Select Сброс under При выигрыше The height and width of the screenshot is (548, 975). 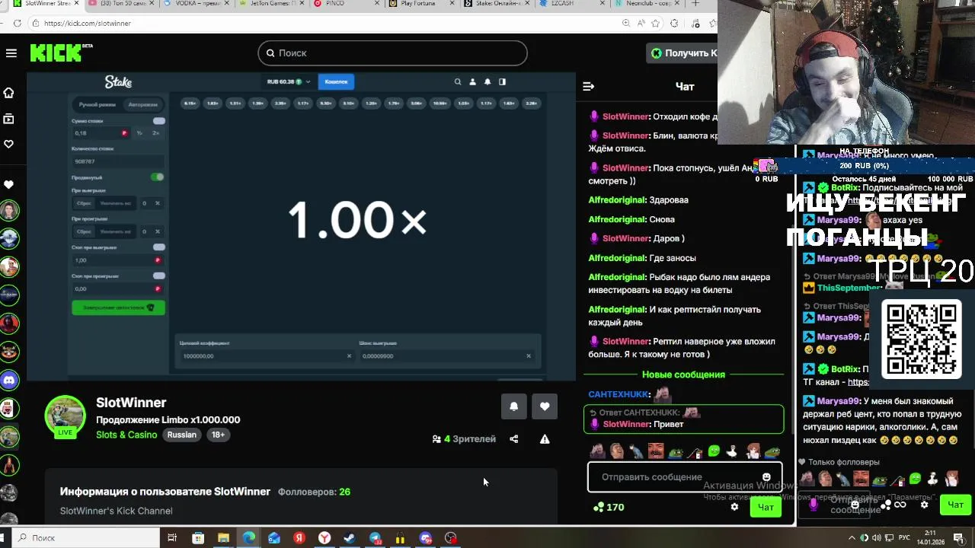[x=84, y=203]
